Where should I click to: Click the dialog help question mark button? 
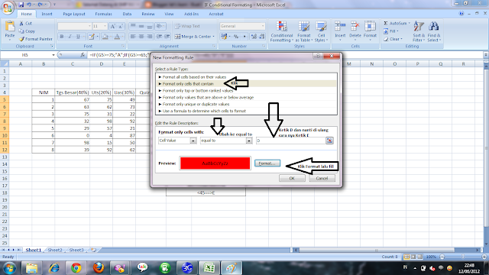[318, 56]
